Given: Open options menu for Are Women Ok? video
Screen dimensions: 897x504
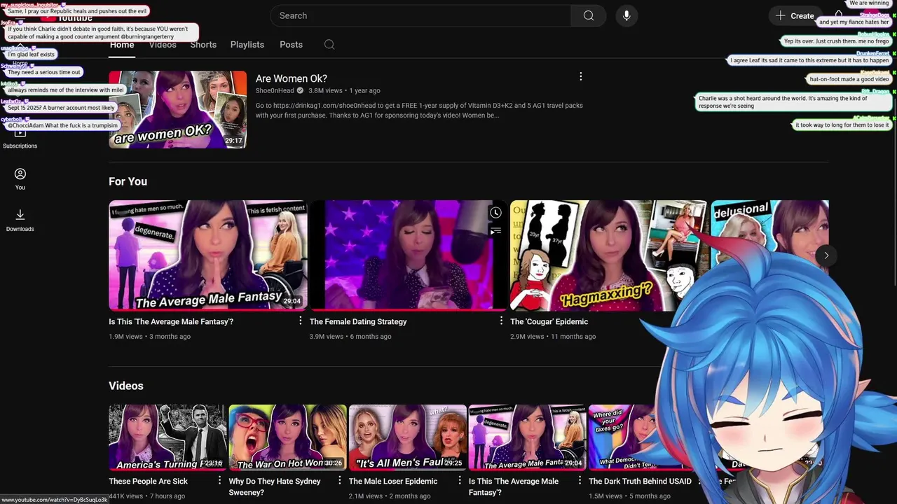Looking at the screenshot, I should point(580,76).
